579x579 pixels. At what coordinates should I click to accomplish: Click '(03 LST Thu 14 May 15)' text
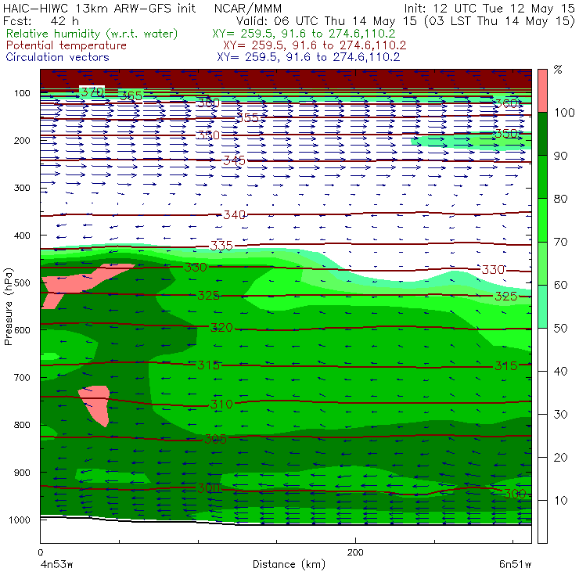(x=499, y=21)
